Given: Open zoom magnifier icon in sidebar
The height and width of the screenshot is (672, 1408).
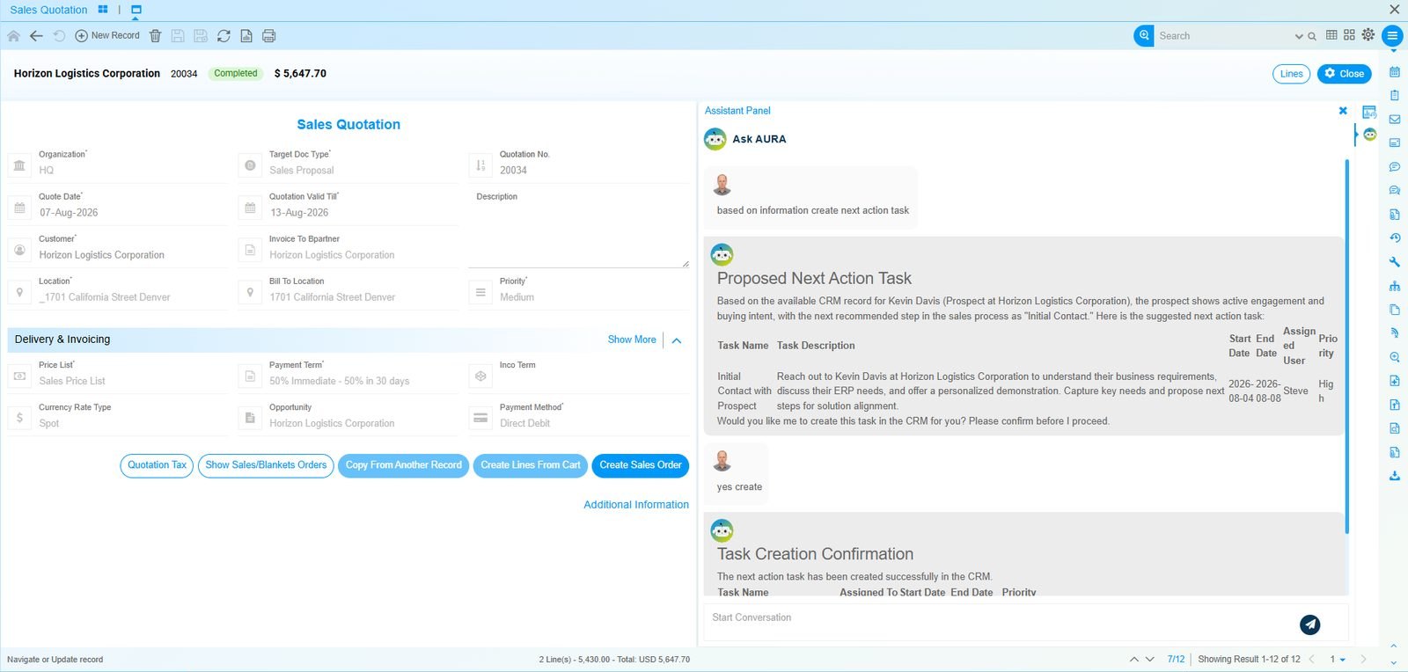Looking at the screenshot, I should (x=1395, y=357).
